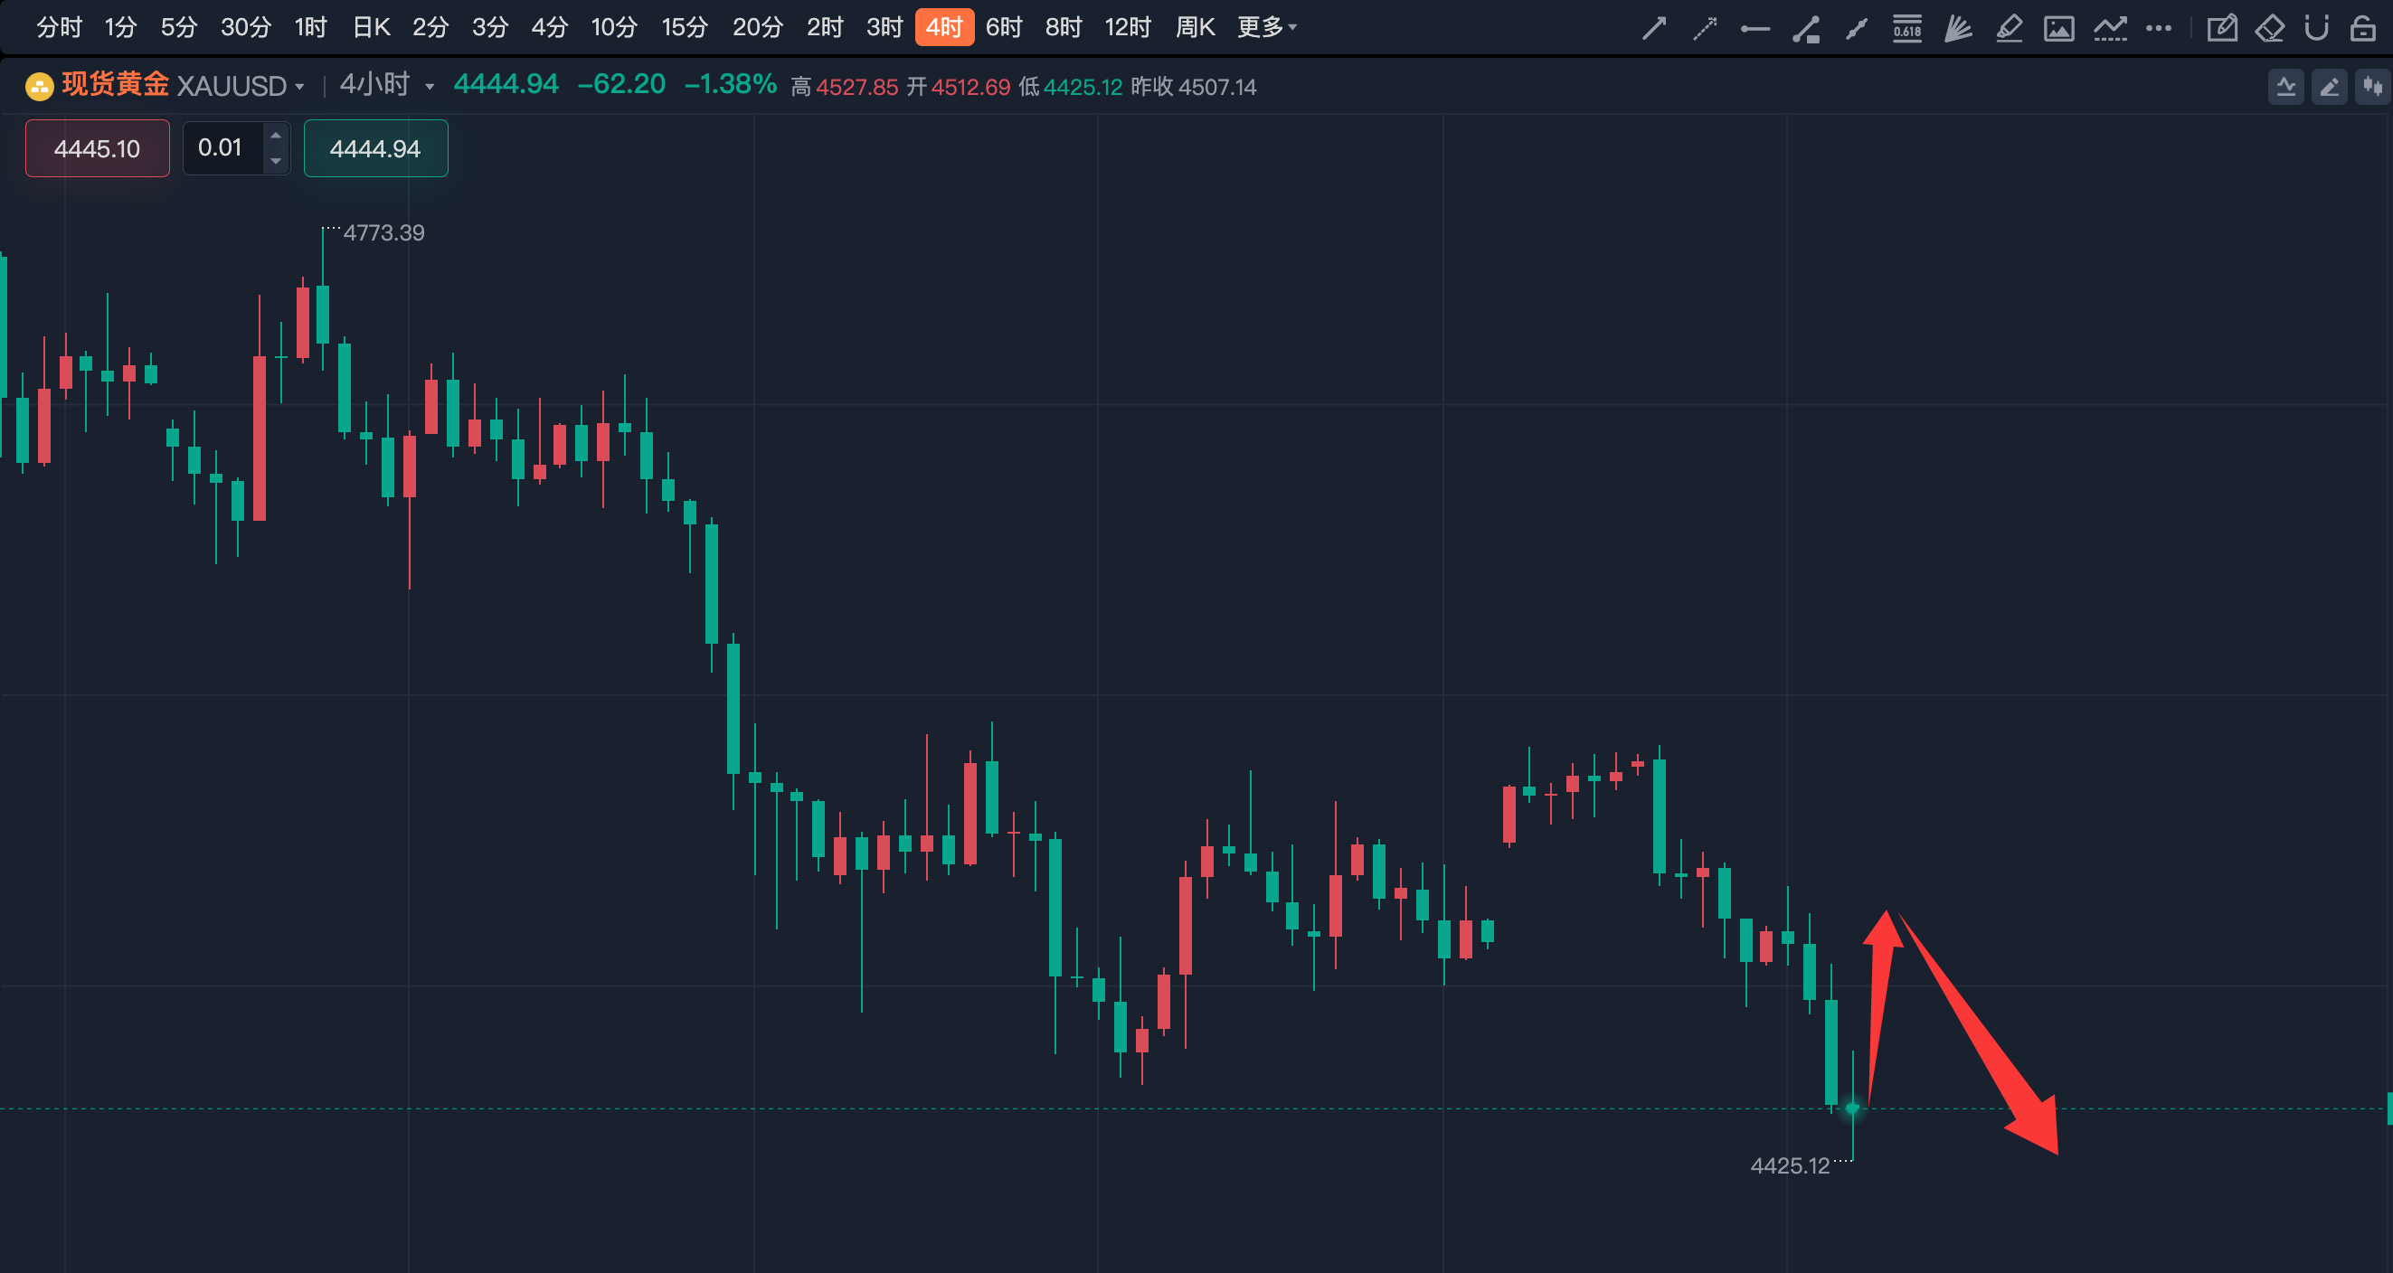2393x1273 pixels.
Task: Switch to the 日K timeframe tab
Action: 371,27
